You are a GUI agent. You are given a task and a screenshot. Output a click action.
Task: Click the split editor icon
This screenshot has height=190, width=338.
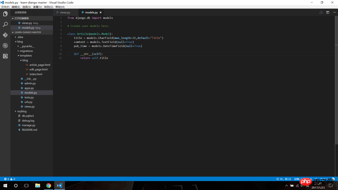click(x=328, y=13)
